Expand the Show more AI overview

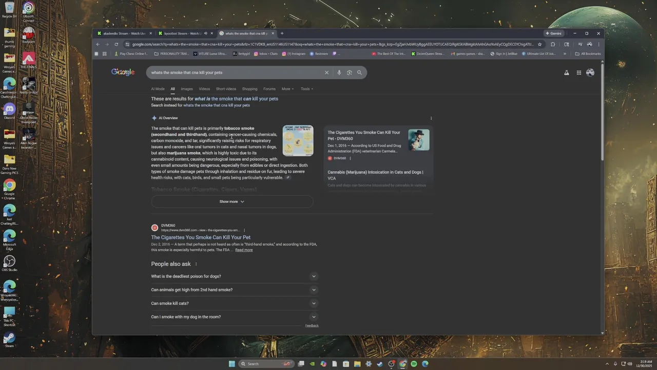(x=232, y=201)
